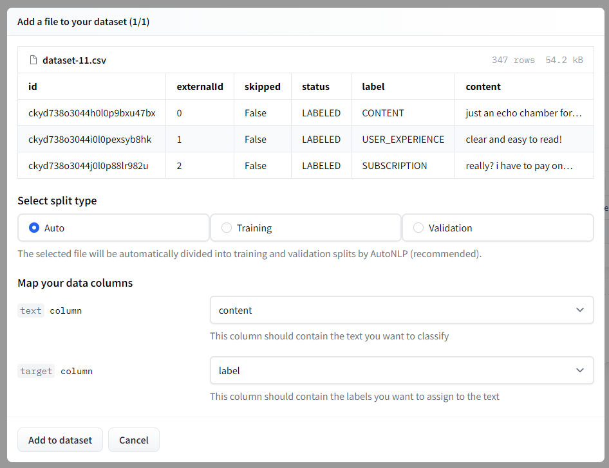
Task: Click the SUBSCRIPTION label cell
Action: click(395, 166)
